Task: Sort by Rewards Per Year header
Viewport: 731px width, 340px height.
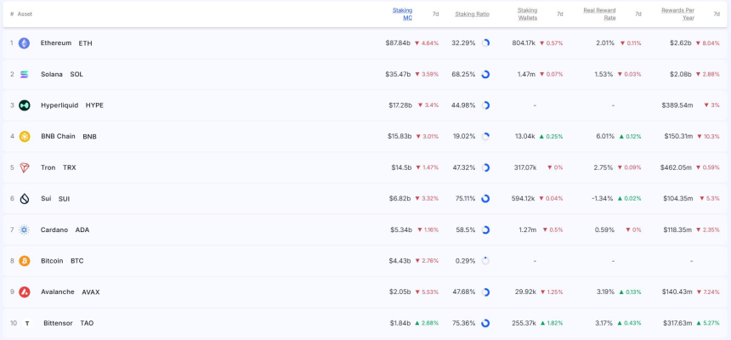Action: (677, 14)
